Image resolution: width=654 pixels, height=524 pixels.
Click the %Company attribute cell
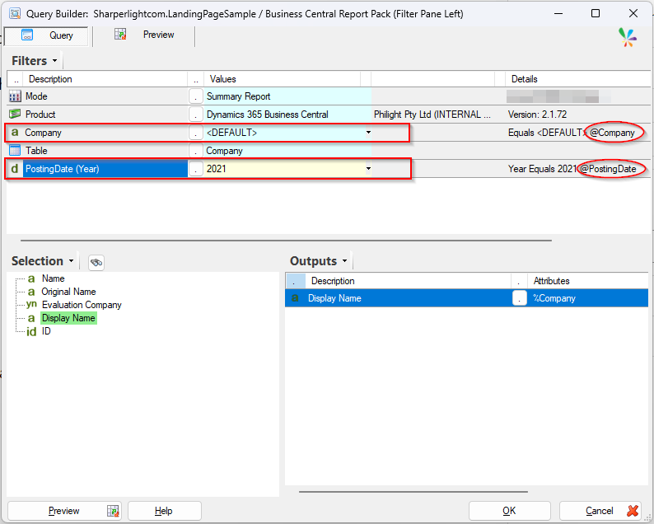click(588, 298)
